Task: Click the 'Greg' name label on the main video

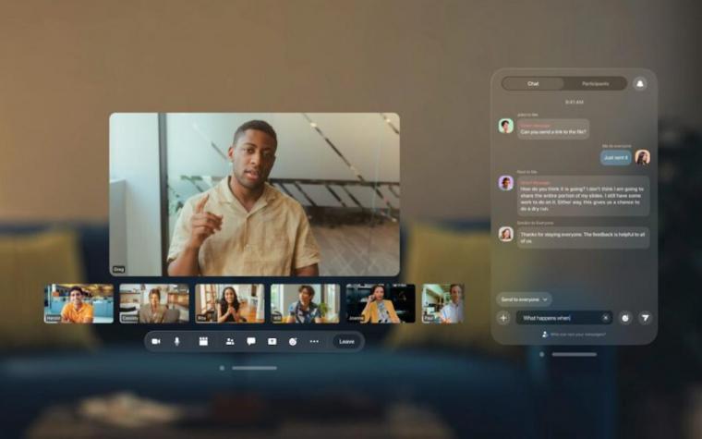Action: pos(118,269)
